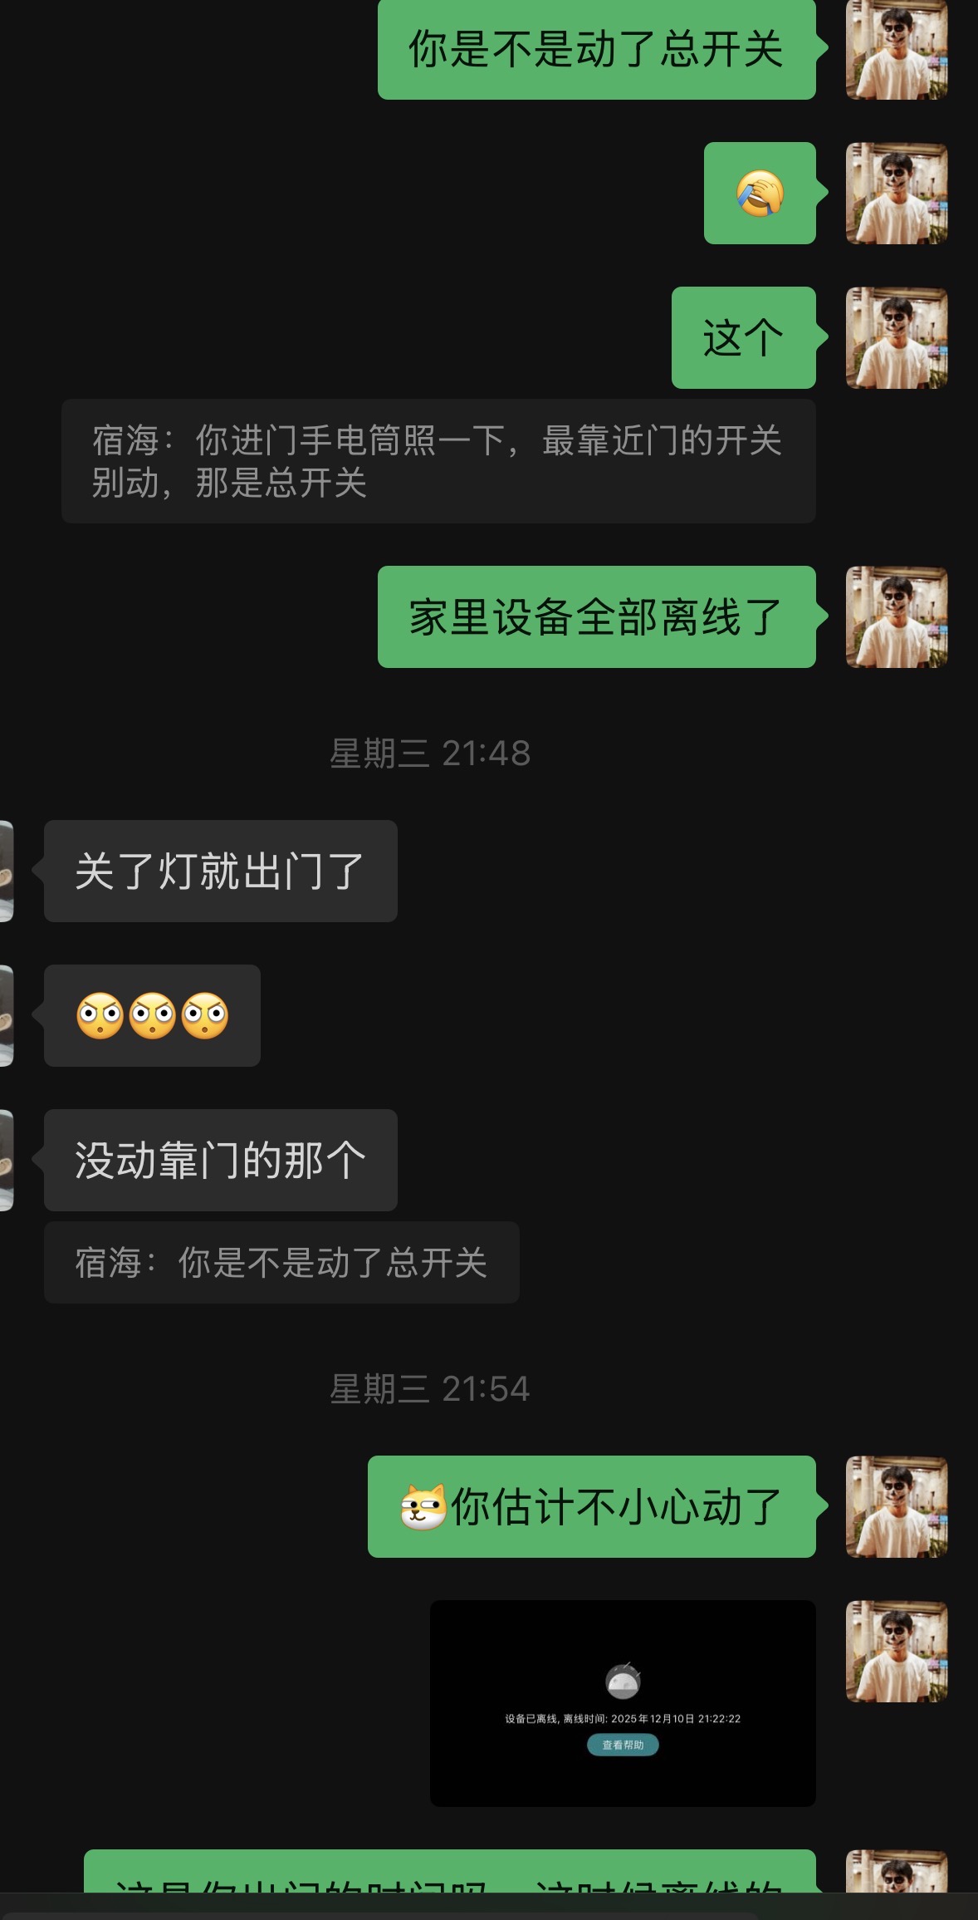This screenshot has width=978, height=1920.
Task: Select the '这个' message bubble
Action: [744, 337]
